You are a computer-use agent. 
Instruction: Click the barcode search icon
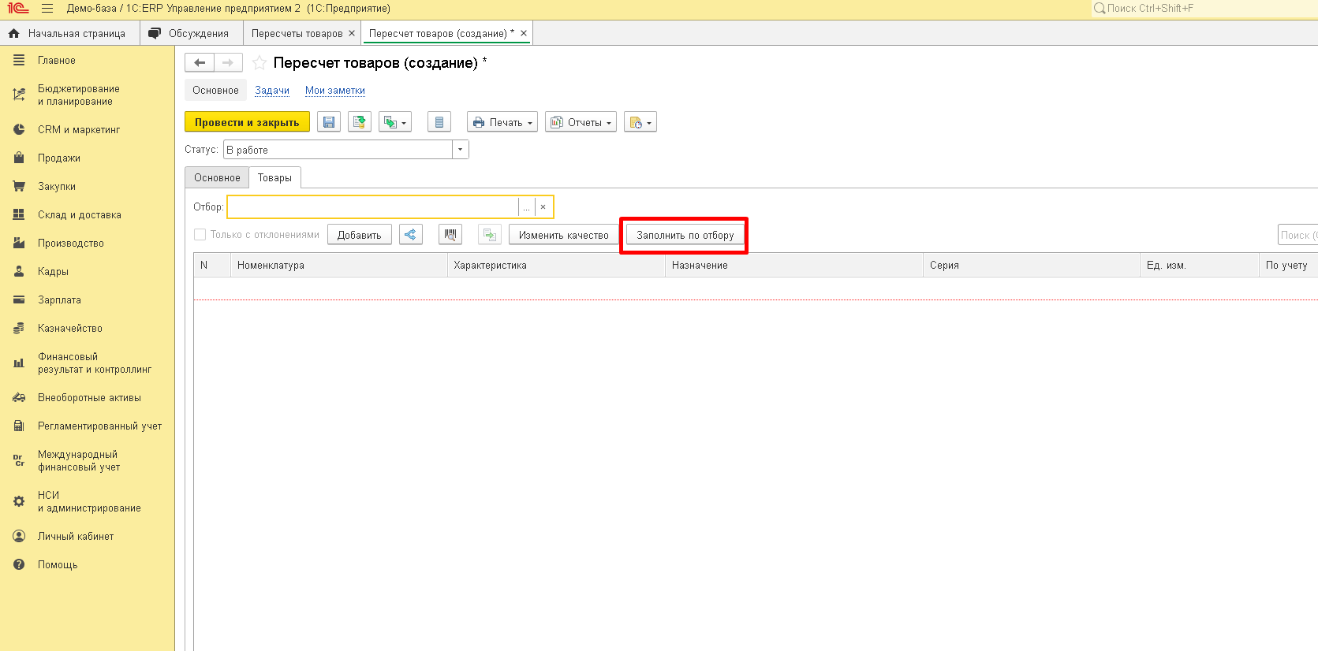(450, 235)
